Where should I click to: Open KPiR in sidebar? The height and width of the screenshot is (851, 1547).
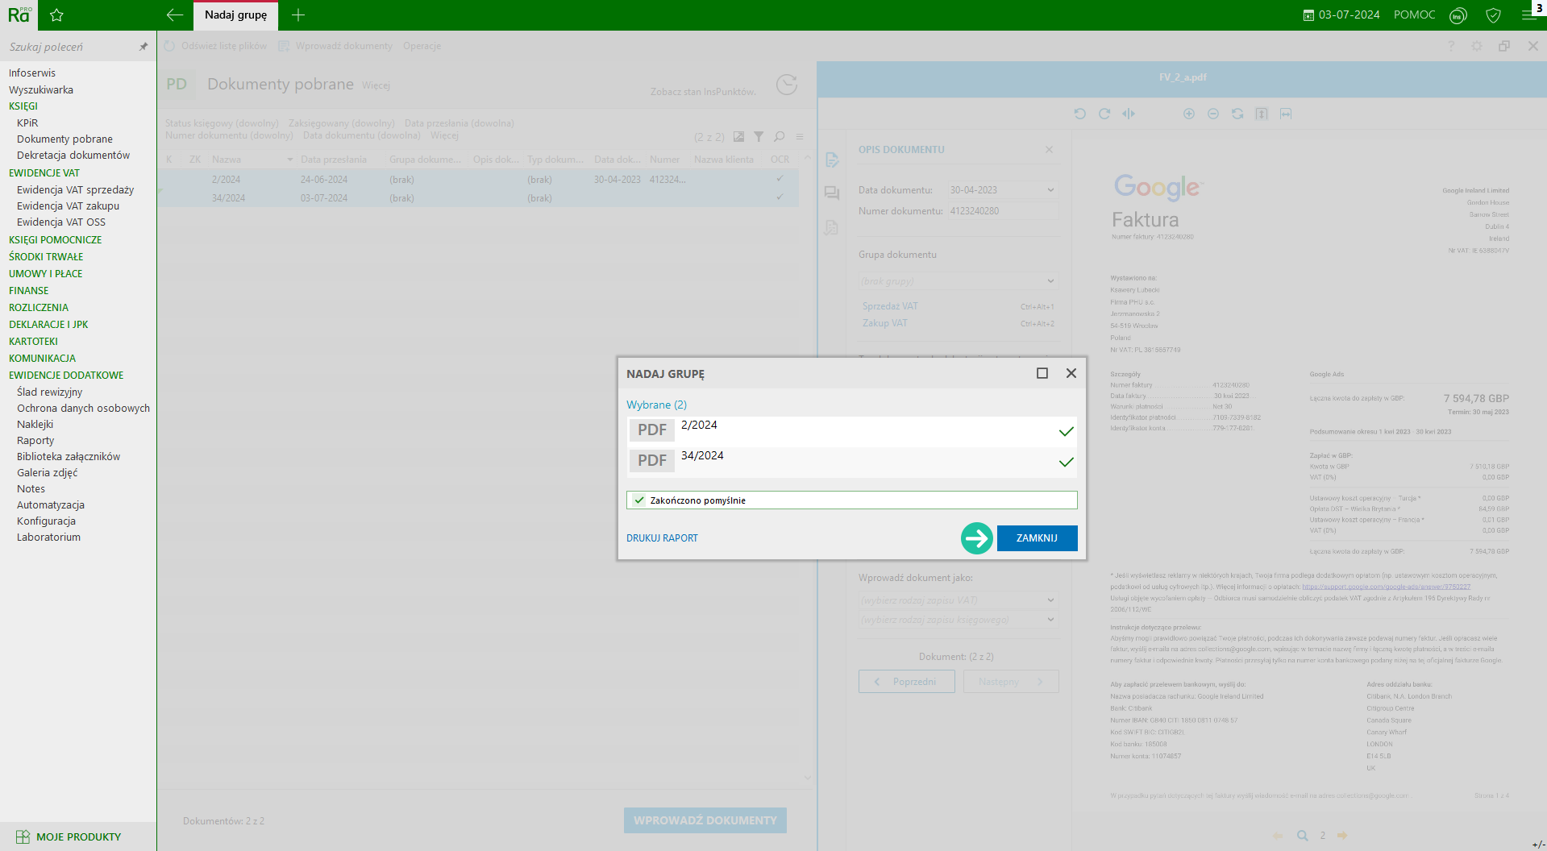(x=27, y=122)
